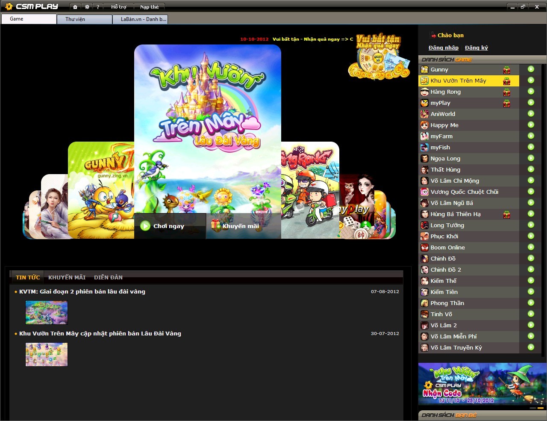Click the DANH SÁCH BẠN BÈ panel header
The image size is (547, 421).
(x=482, y=415)
